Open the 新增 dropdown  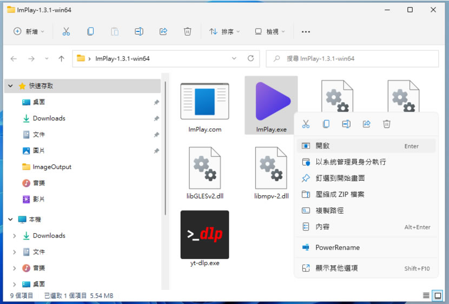point(29,31)
